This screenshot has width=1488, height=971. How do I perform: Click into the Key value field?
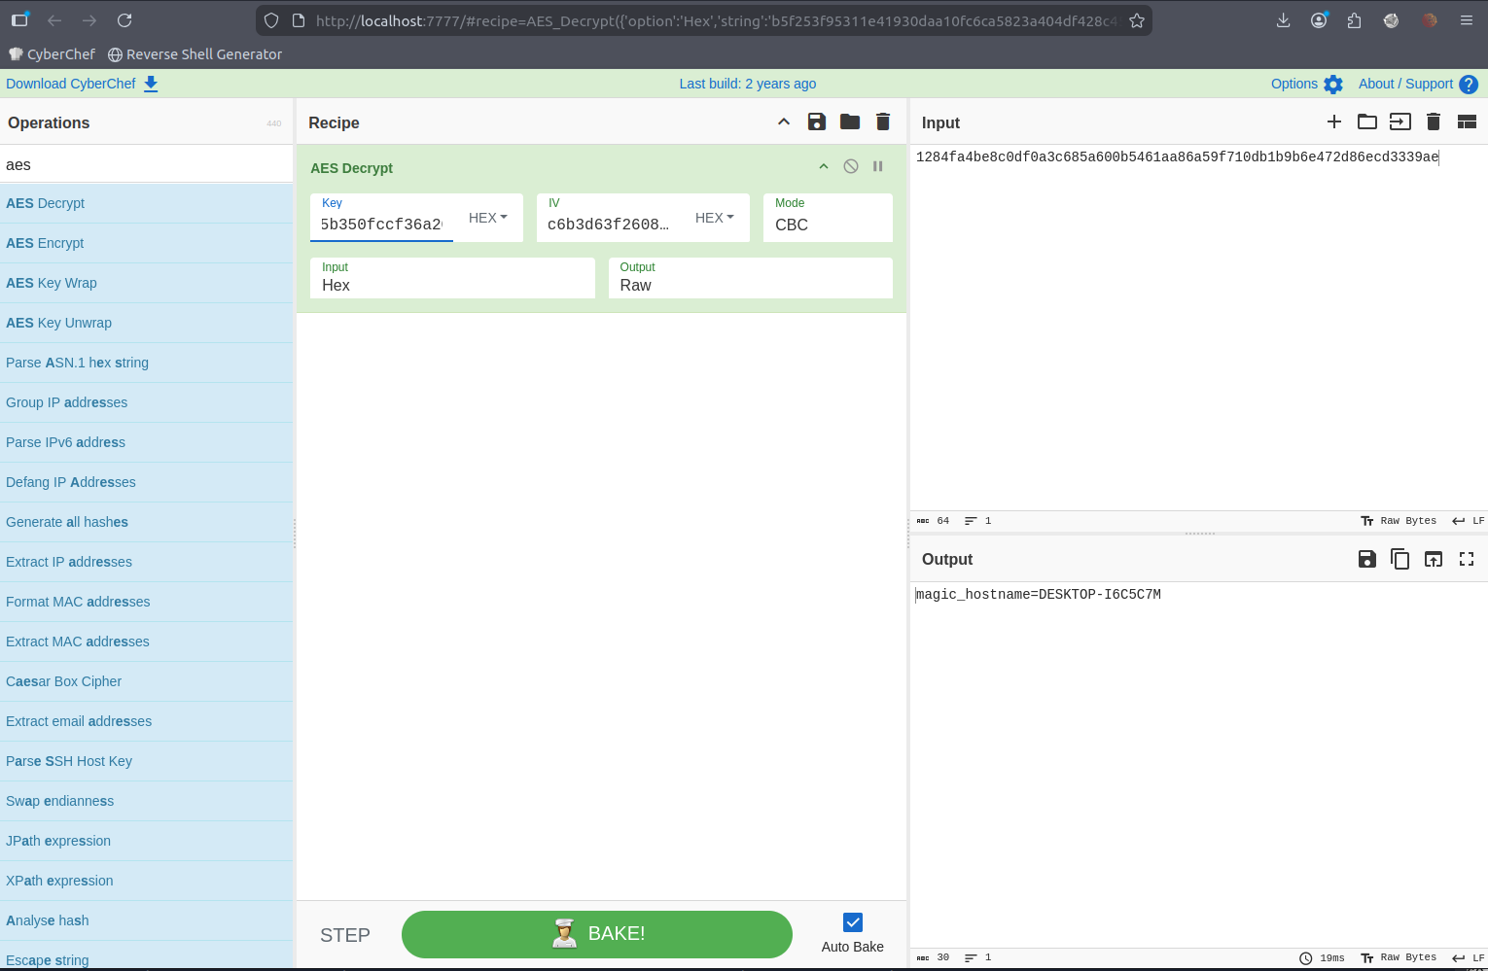381,225
